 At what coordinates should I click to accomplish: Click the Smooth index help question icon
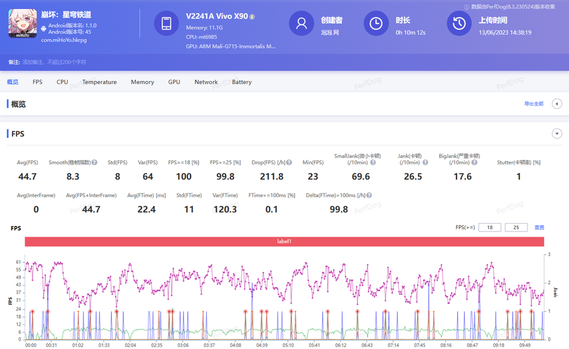point(94,162)
